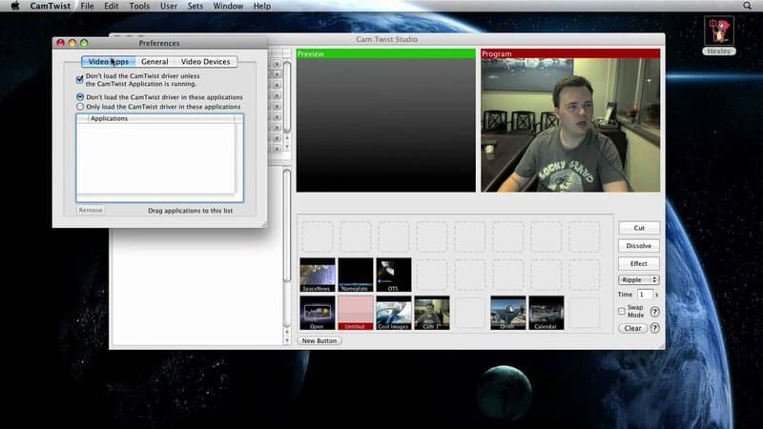Enable the Swap Mode checkbox

click(x=622, y=312)
